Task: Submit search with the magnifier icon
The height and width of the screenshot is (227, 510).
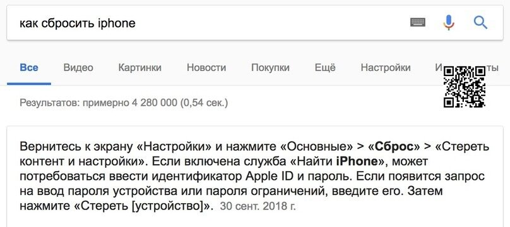Action: pyautogui.click(x=480, y=23)
